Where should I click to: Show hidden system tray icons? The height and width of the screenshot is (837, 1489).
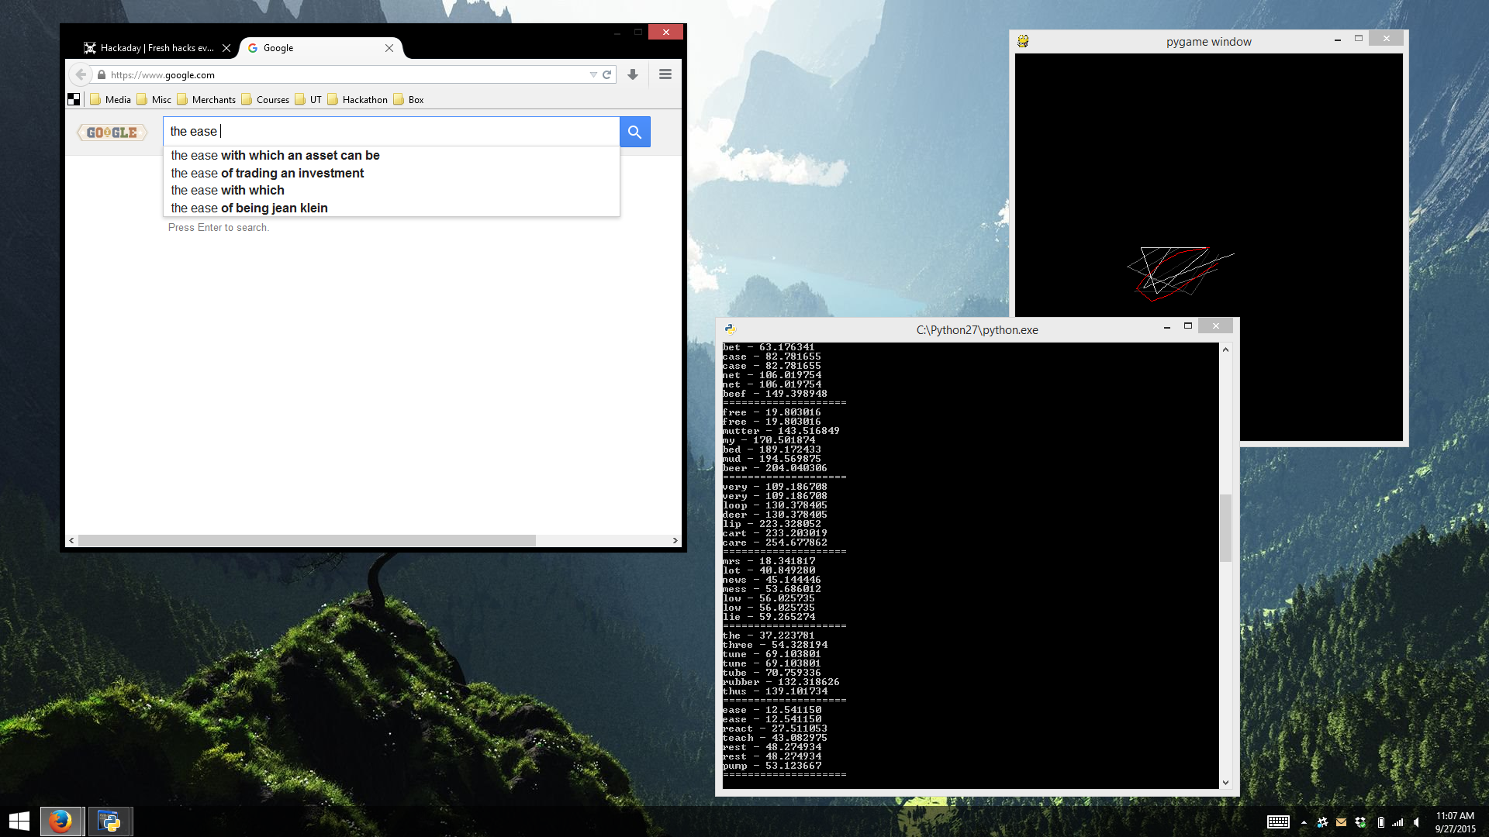pos(1304,822)
